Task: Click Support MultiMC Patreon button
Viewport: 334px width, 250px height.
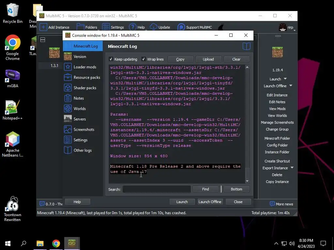Action: click(195, 27)
